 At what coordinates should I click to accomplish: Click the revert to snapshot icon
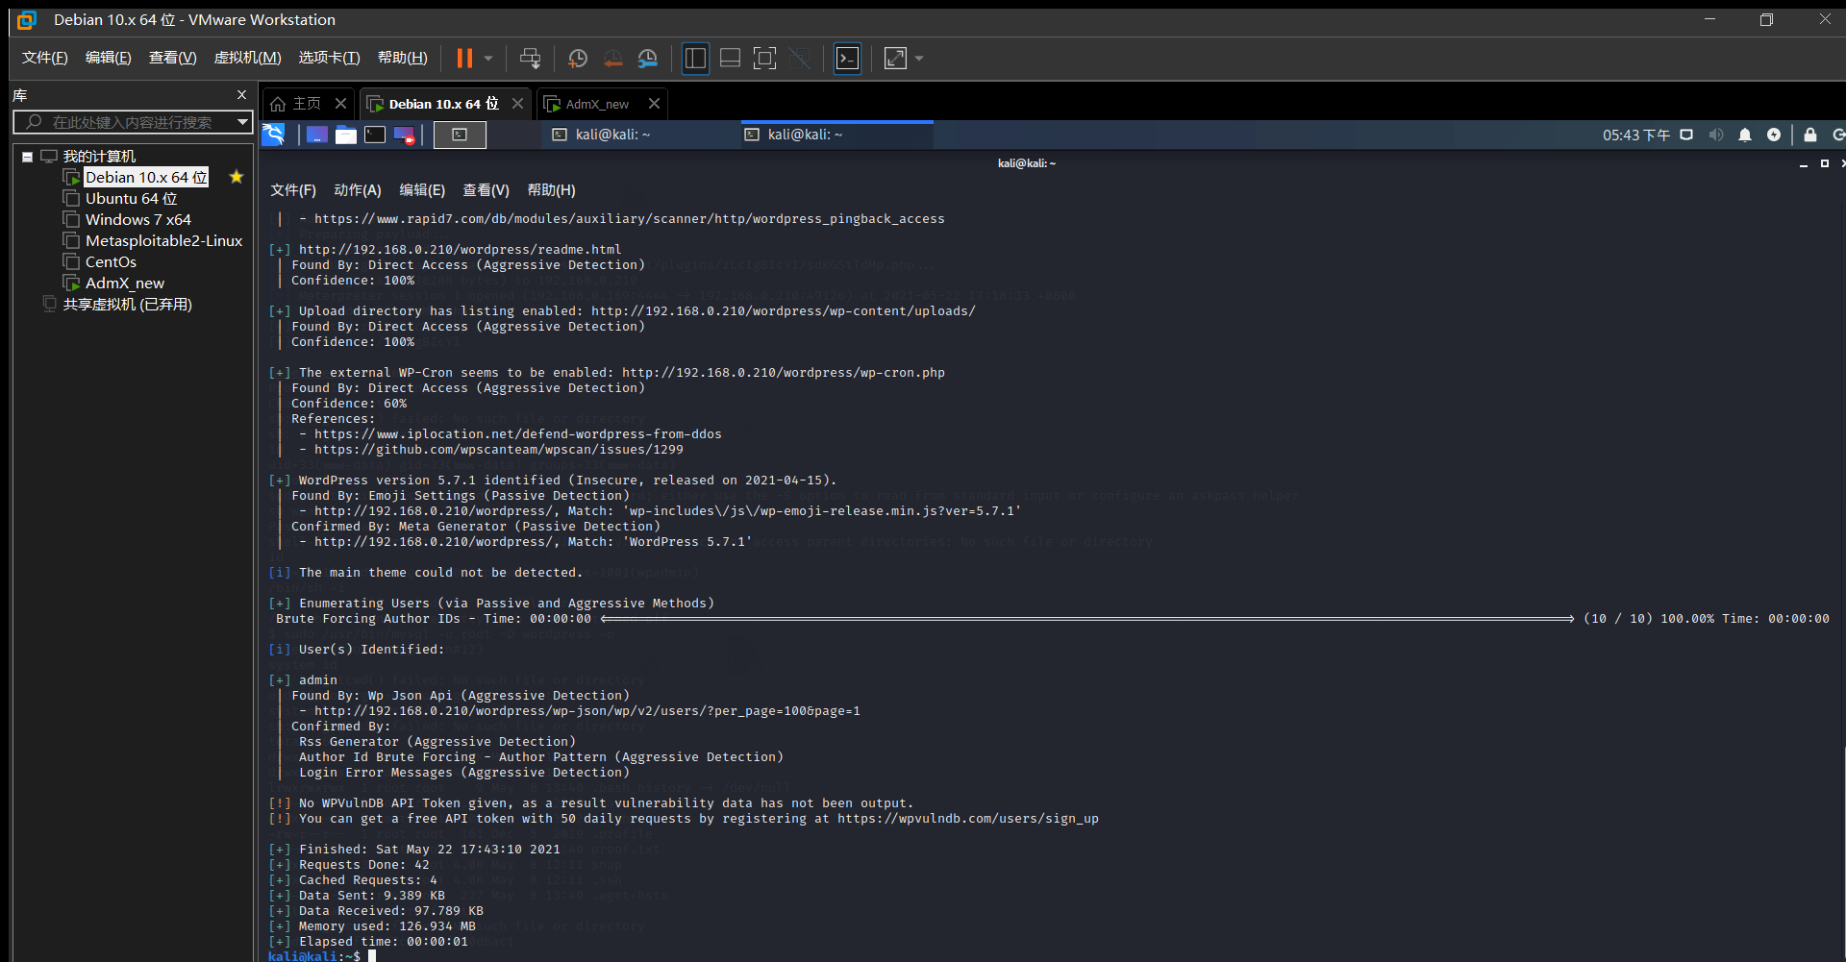[612, 59]
